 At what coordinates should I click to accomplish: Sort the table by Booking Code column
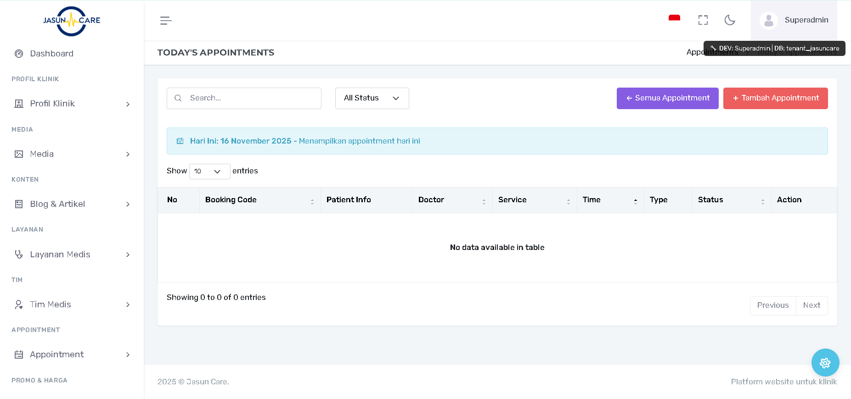click(259, 200)
